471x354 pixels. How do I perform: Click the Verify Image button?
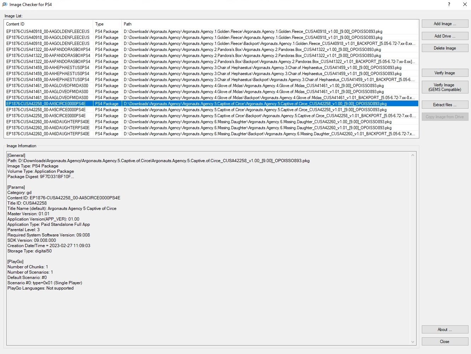pyautogui.click(x=445, y=73)
